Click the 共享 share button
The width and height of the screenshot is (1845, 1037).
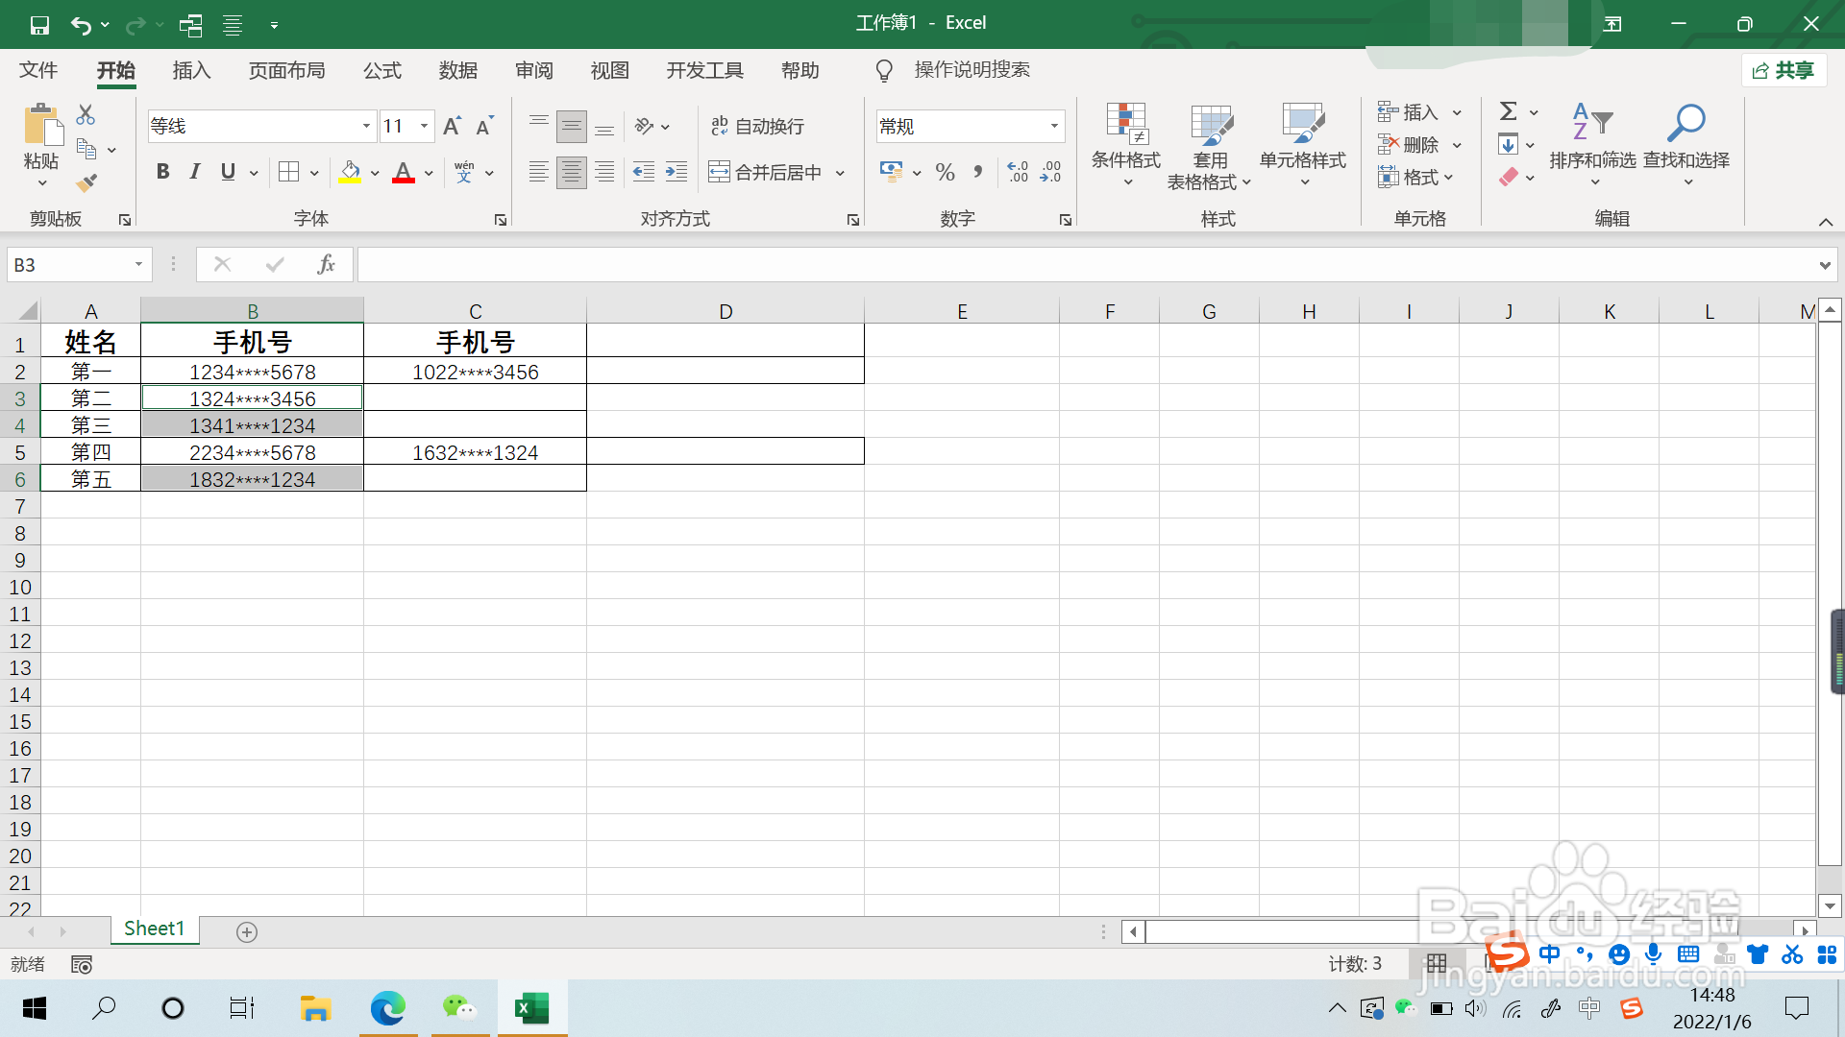click(1783, 70)
